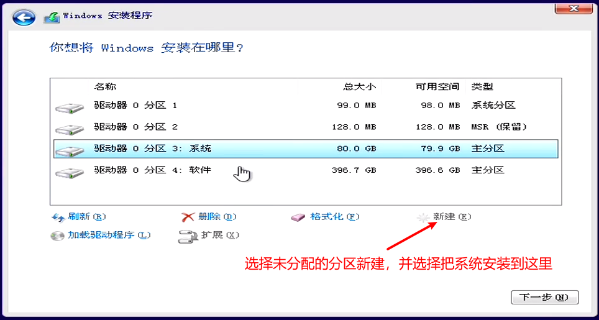The image size is (599, 320).
Task: Click total size 396.7 GB cell
Action: 354,170
